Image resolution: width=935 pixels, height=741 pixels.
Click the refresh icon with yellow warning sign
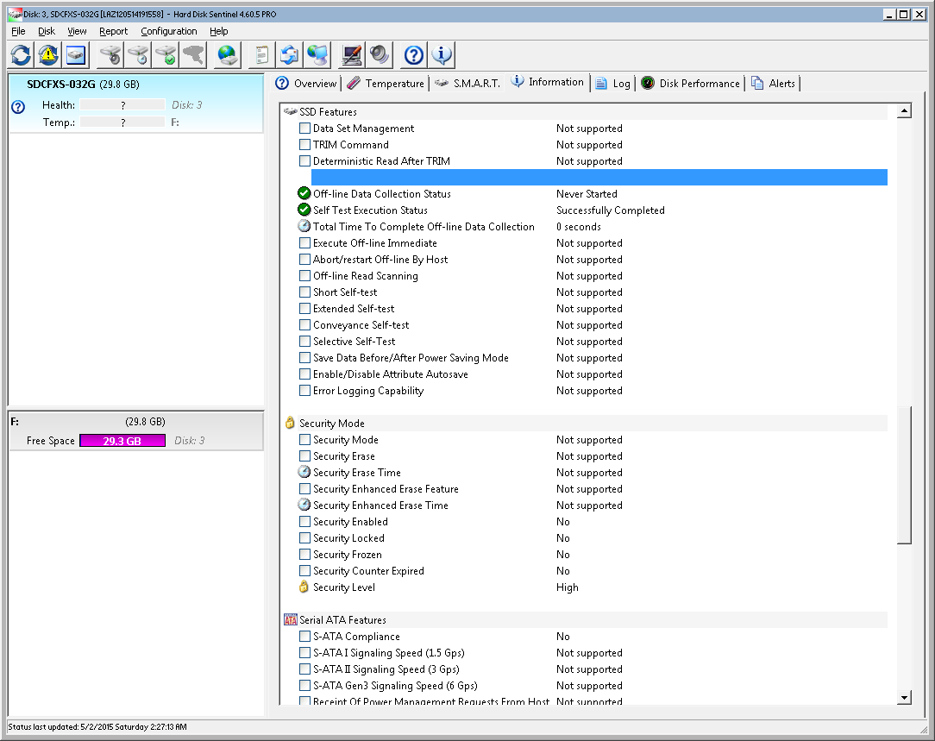pos(48,55)
